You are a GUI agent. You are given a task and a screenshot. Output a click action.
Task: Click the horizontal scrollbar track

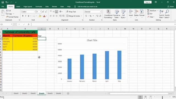coord(139,94)
